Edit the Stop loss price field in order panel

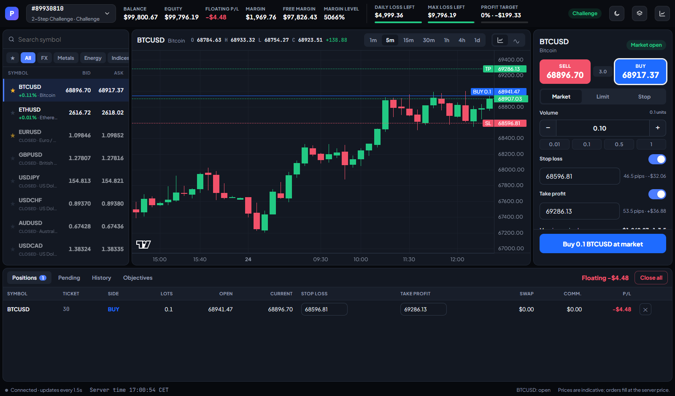coord(580,177)
